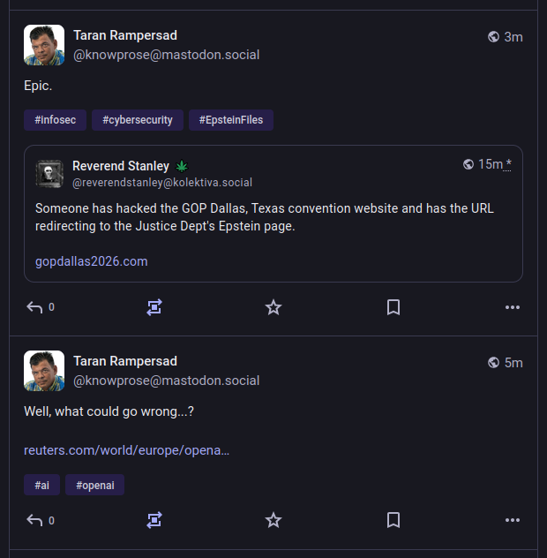This screenshot has height=558, width=547.
Task: Boost the 'what could go wrong' post
Action: point(154,520)
